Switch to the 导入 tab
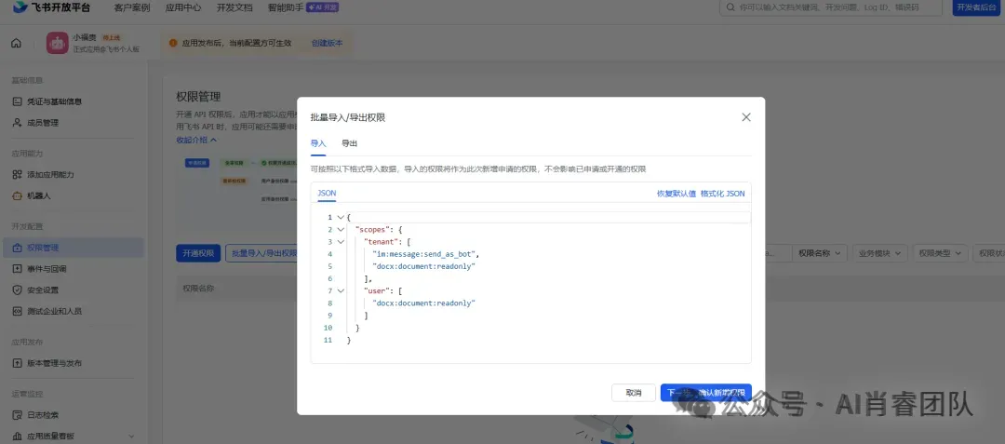Screen dimensions: 1005x444 318,143
